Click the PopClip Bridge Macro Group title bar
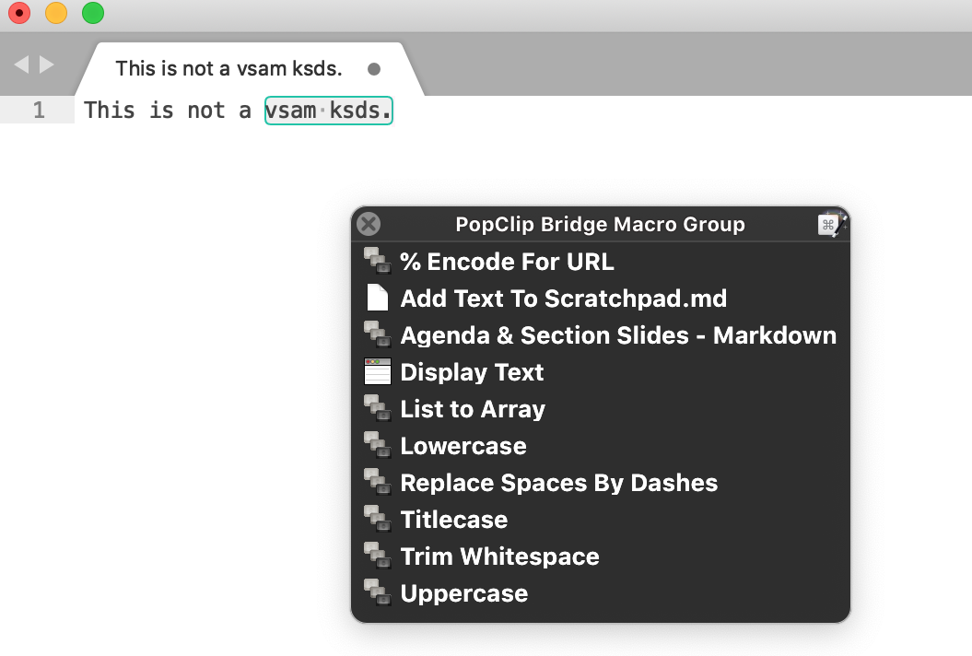 (600, 225)
